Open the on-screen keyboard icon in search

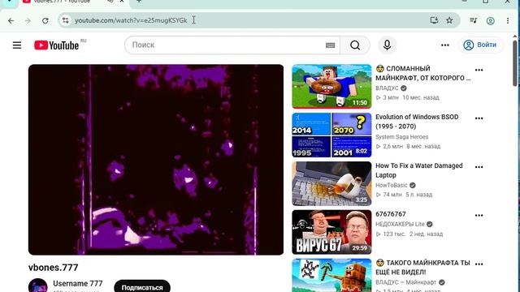point(331,45)
